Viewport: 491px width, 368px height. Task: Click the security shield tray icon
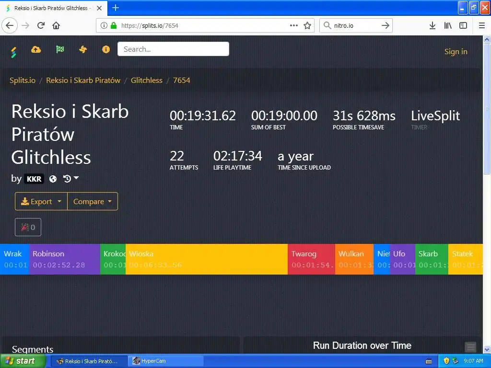[x=446, y=361]
